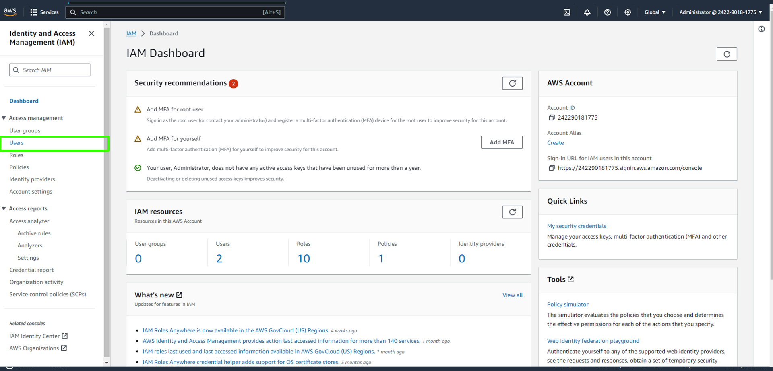This screenshot has width=773, height=371.
Task: Open the help question mark icon
Action: 608,12
